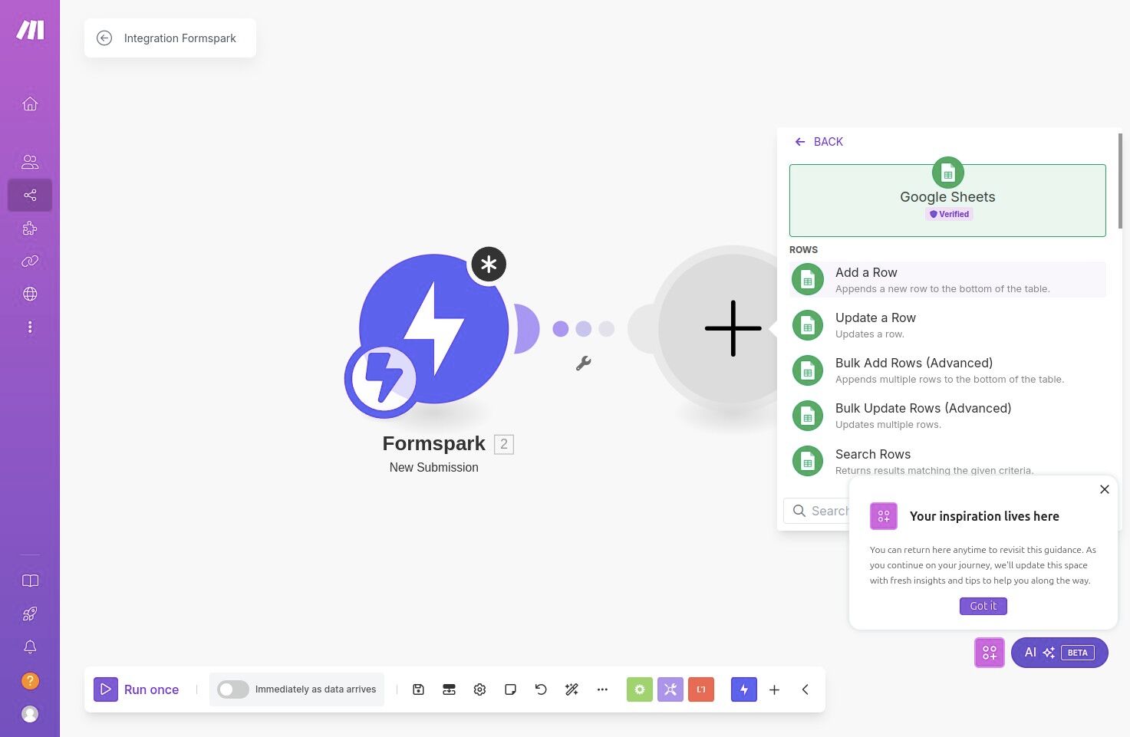Select the Search Rows action
Image resolution: width=1130 pixels, height=737 pixels.
947,461
